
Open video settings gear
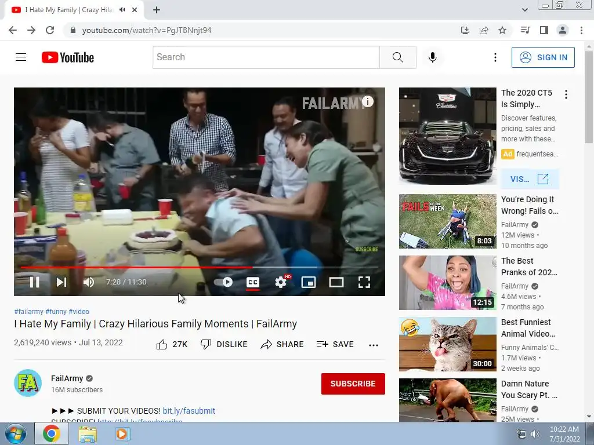pos(281,282)
